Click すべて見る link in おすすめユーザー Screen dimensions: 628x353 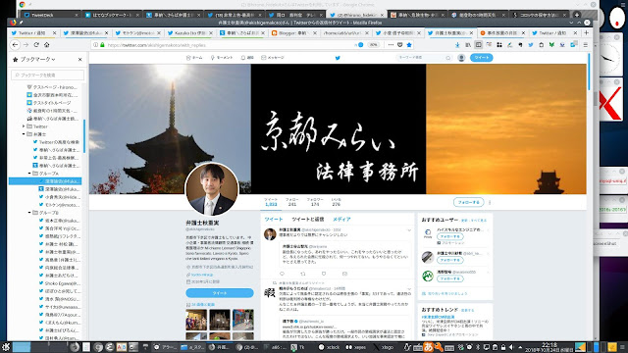pos(479,221)
